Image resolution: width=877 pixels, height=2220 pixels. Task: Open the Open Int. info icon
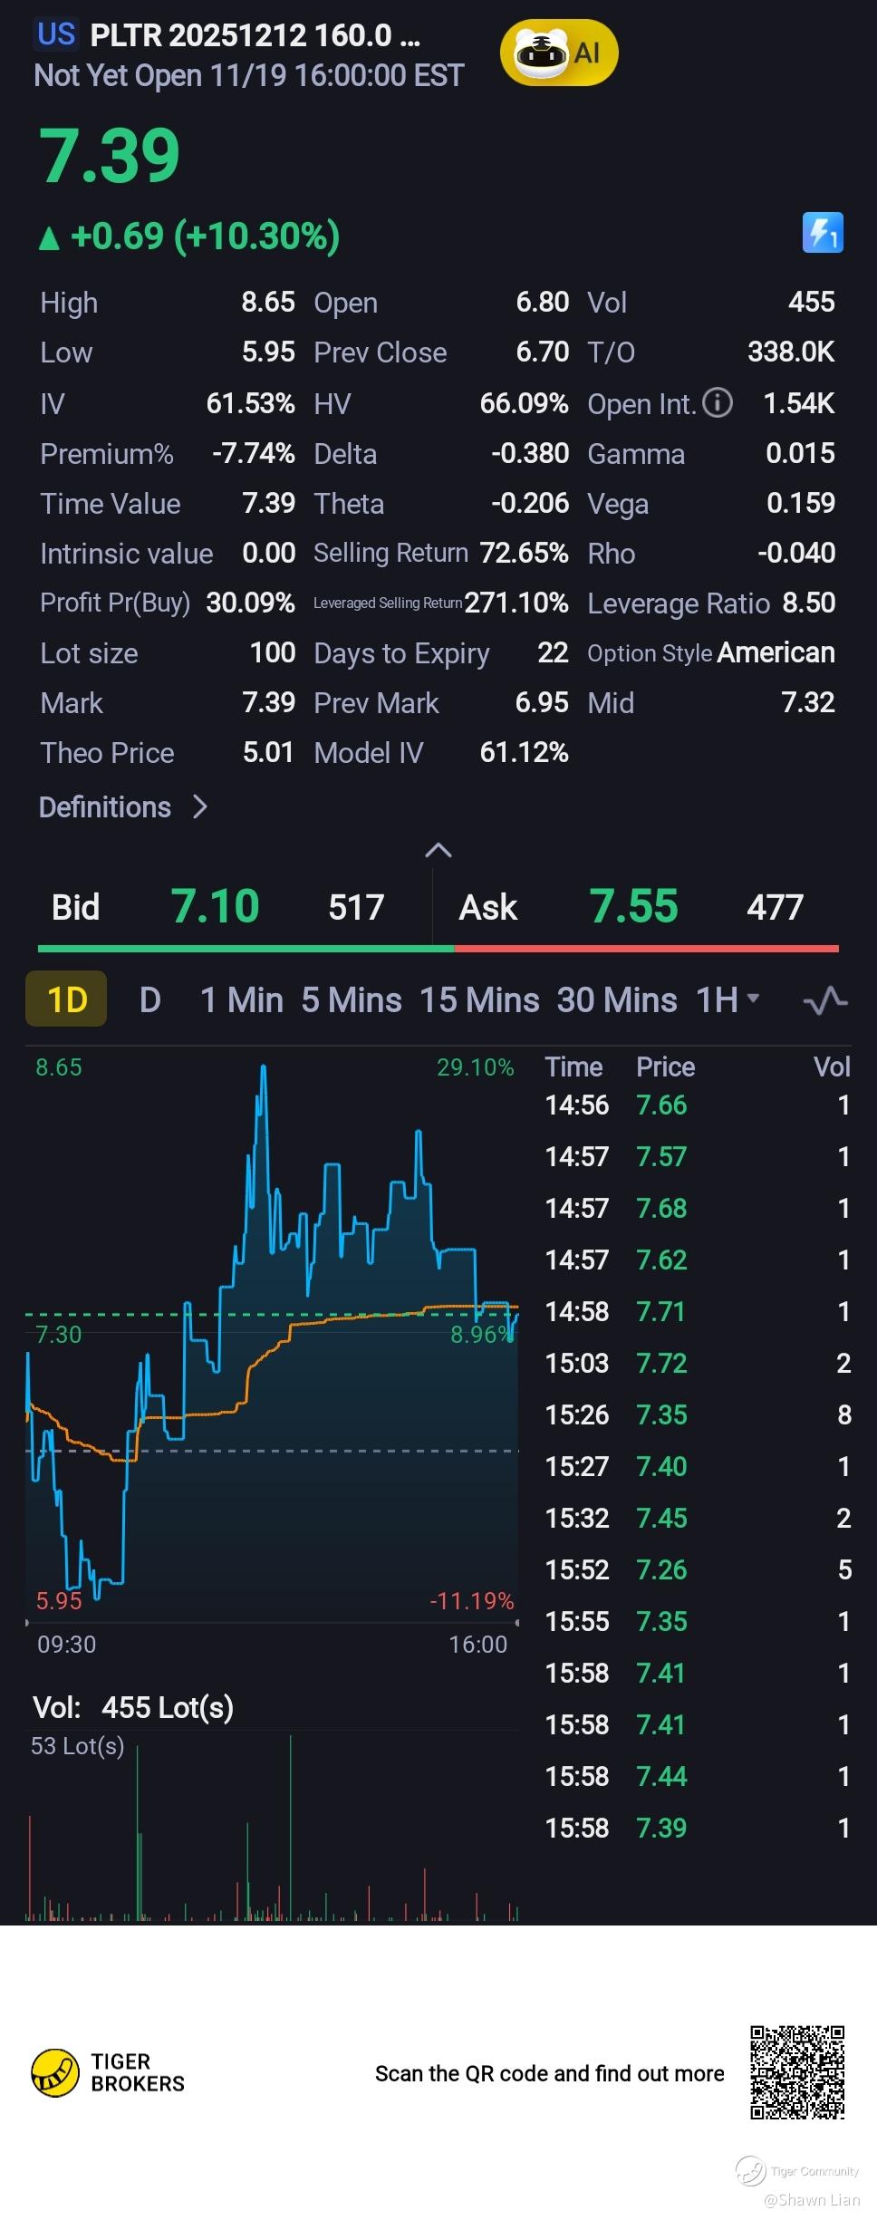[x=718, y=402]
